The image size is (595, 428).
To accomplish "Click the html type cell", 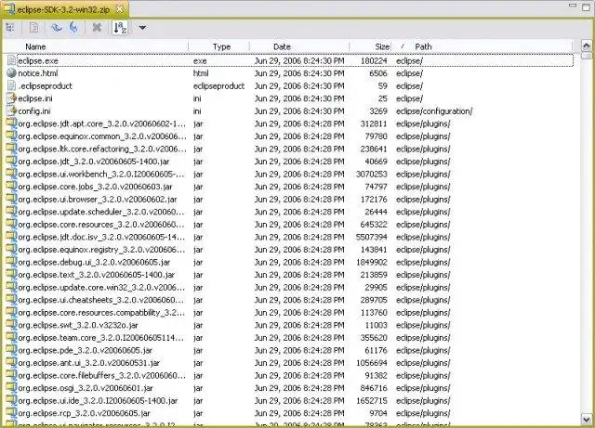I will [x=201, y=73].
